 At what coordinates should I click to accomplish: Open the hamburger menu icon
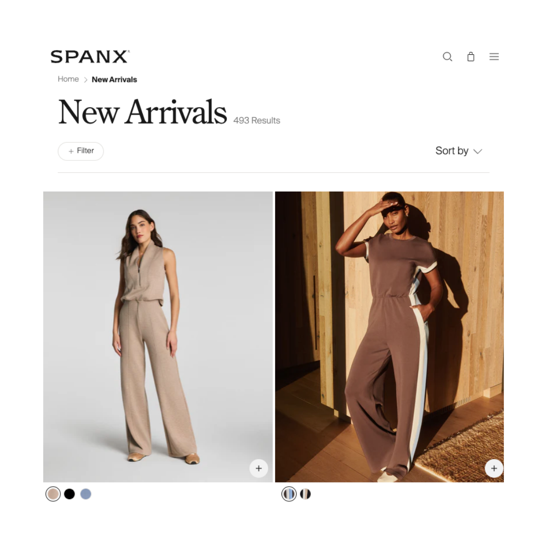(494, 56)
